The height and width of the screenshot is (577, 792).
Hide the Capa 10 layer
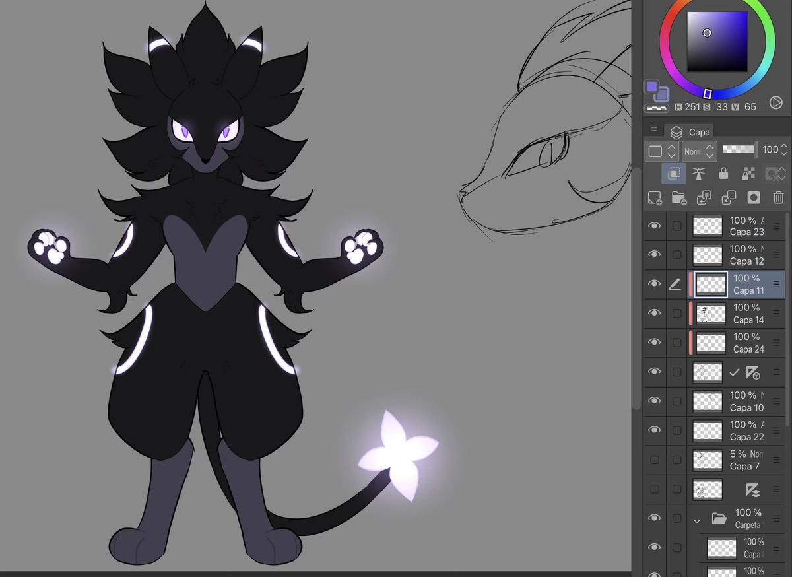[654, 401]
